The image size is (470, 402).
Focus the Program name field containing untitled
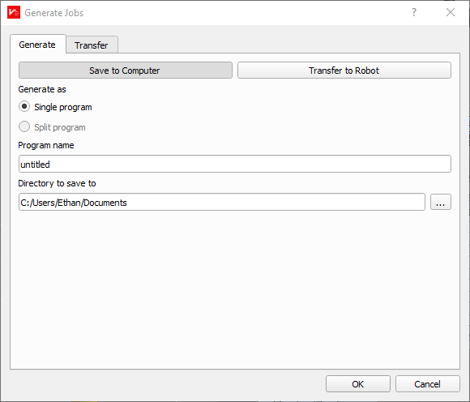[235, 164]
